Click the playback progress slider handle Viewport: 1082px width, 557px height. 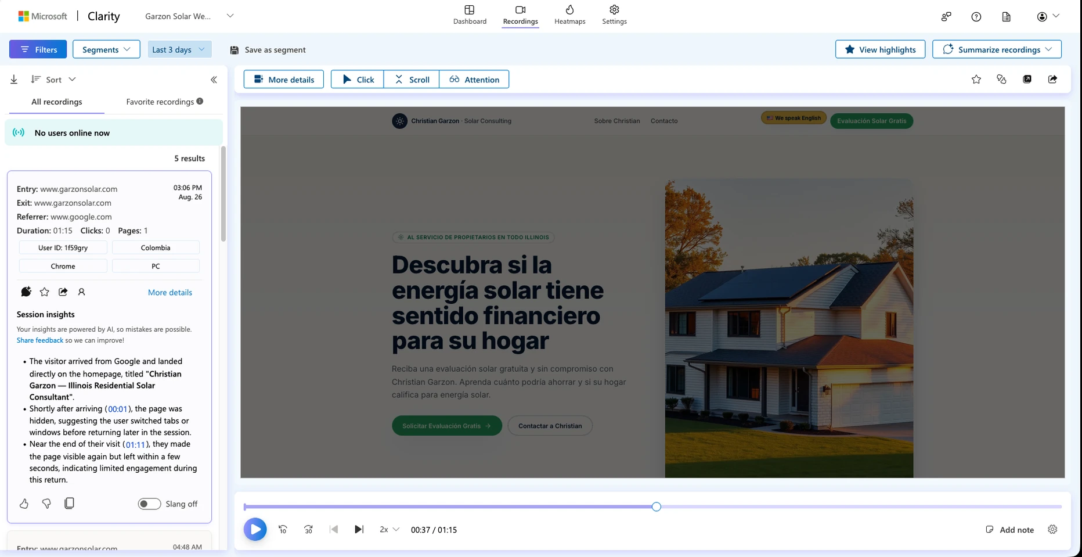(x=656, y=506)
